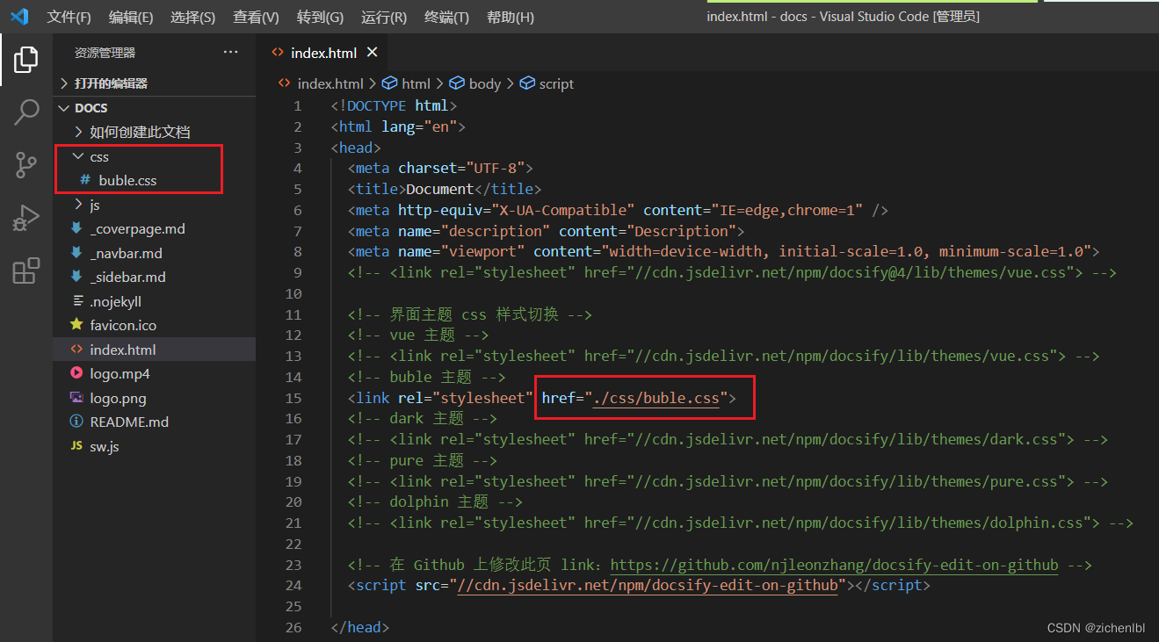This screenshot has height=642, width=1159.
Task: Select the index.html editor tab
Action: coord(323,53)
